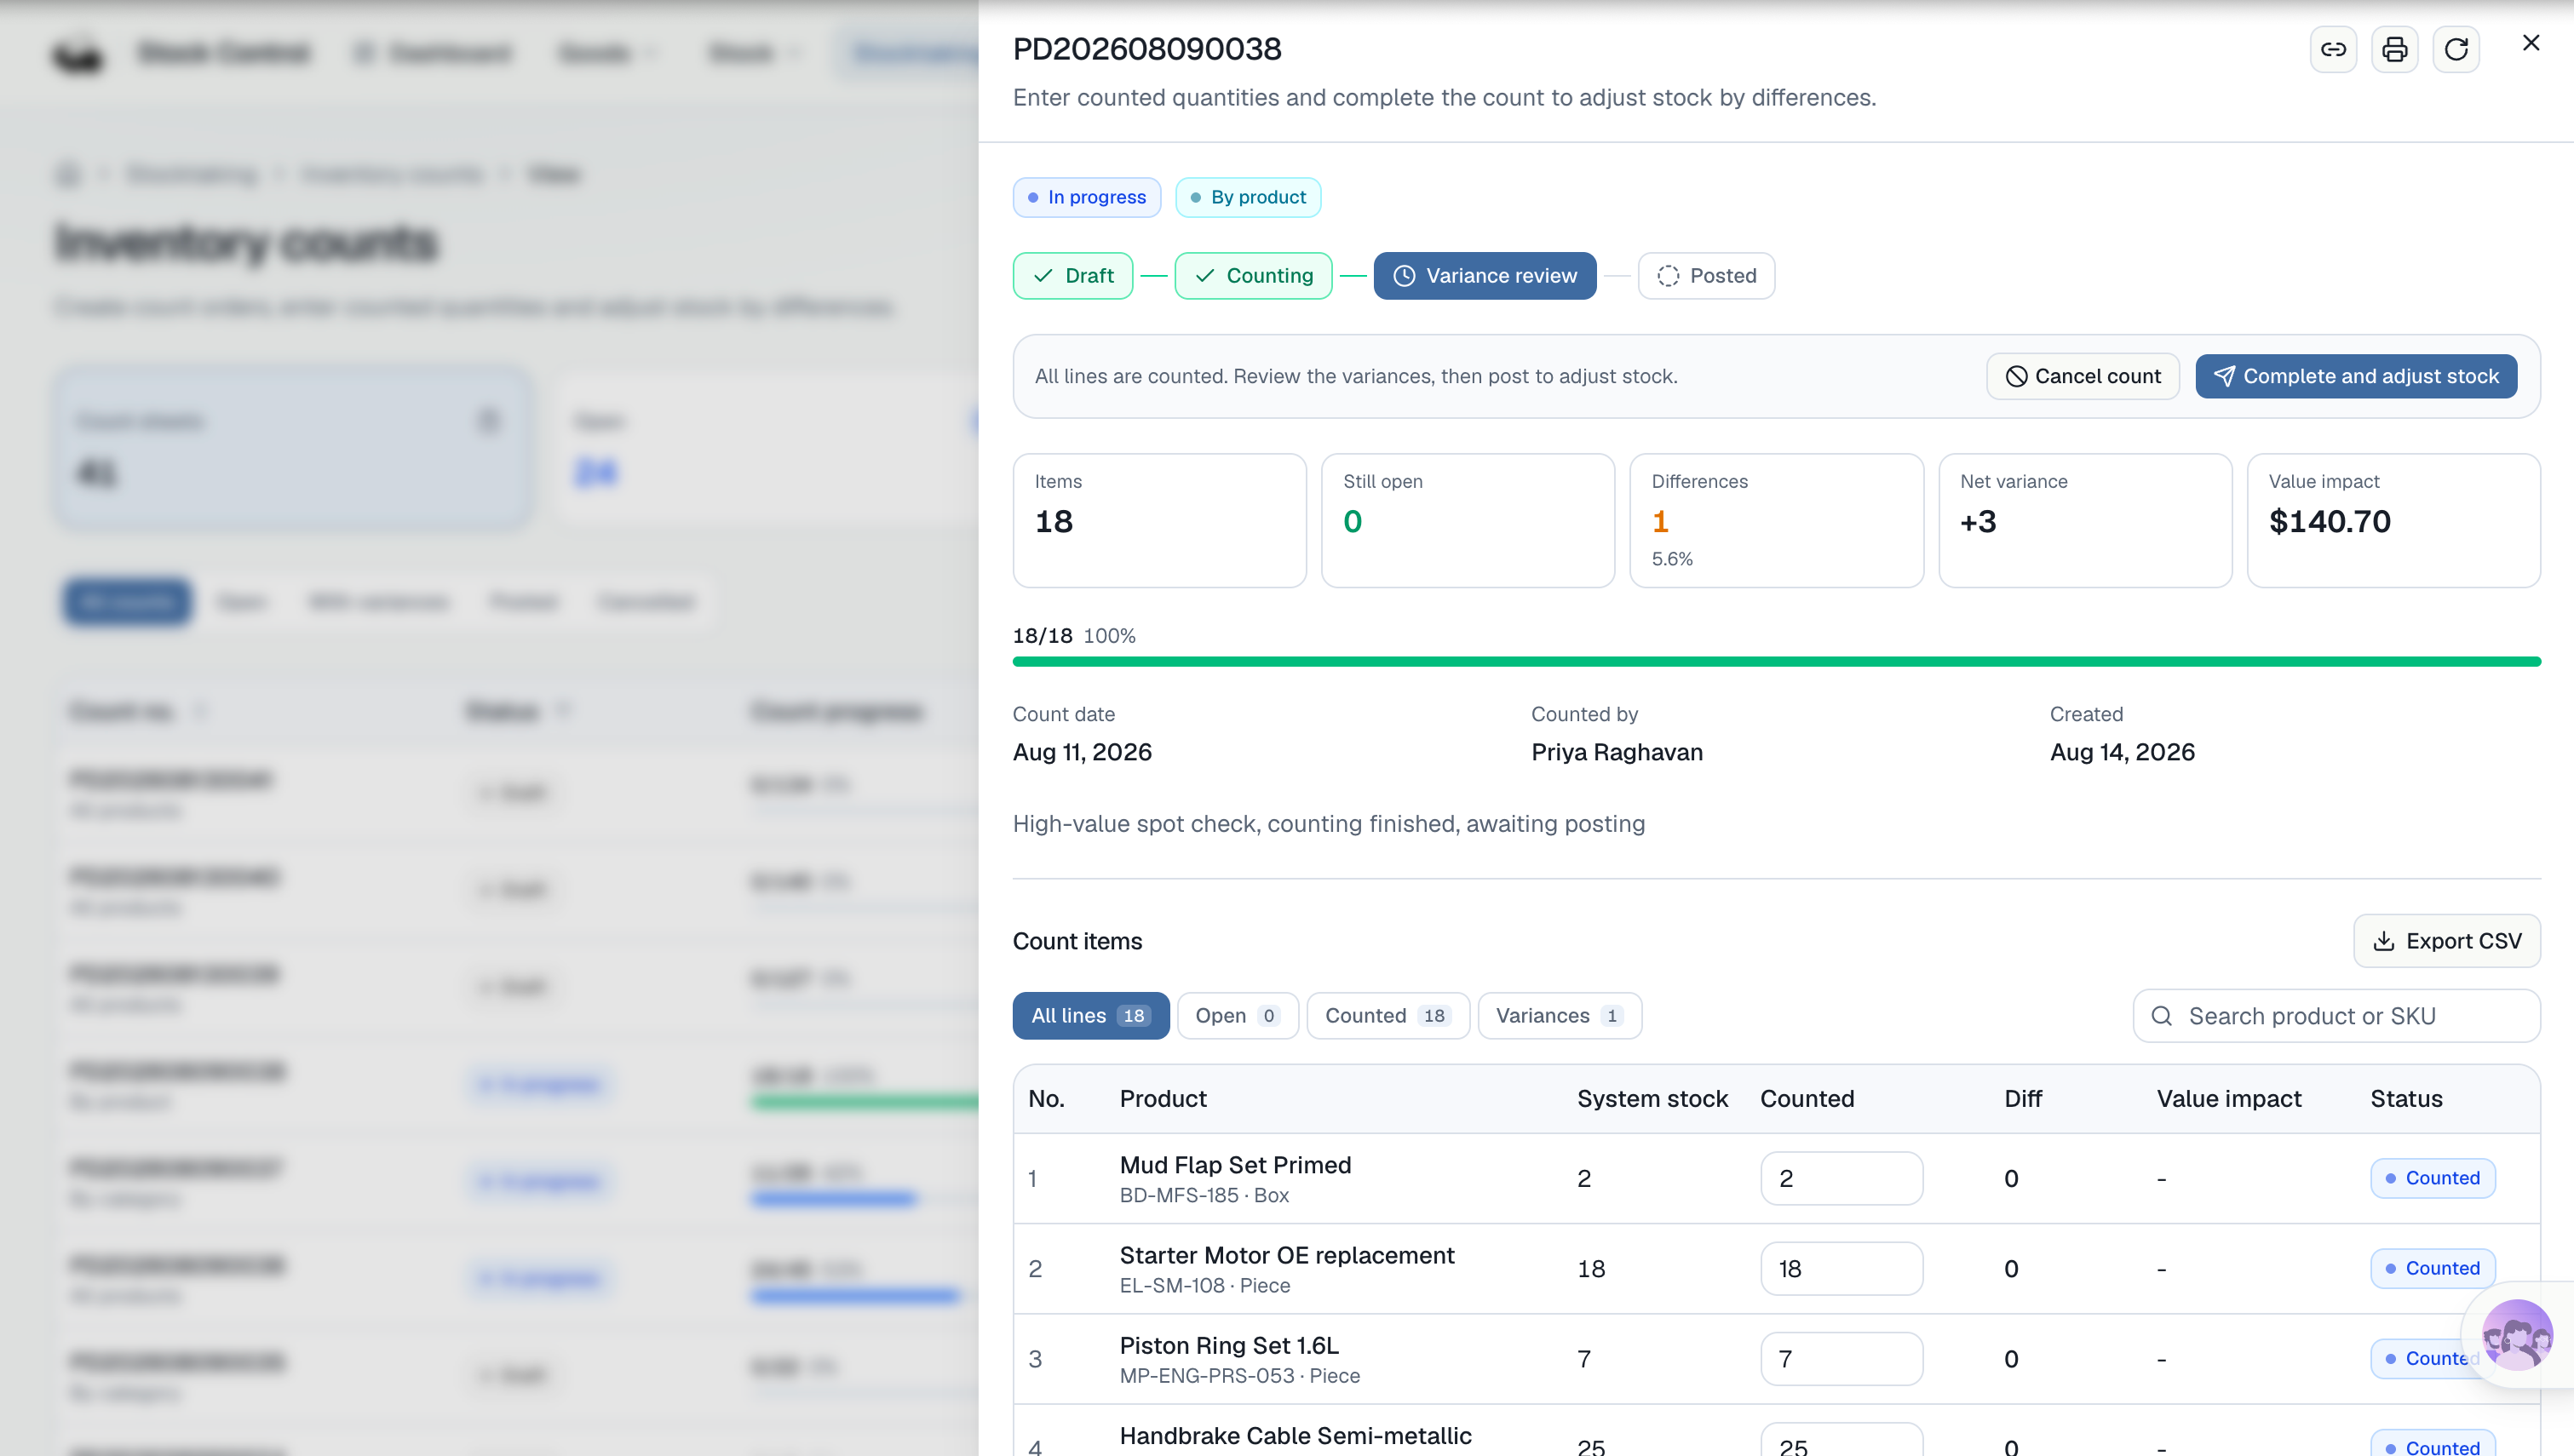Edit counted quantity for Starter Motor OE replacement
The width and height of the screenshot is (2574, 1456).
(1841, 1269)
